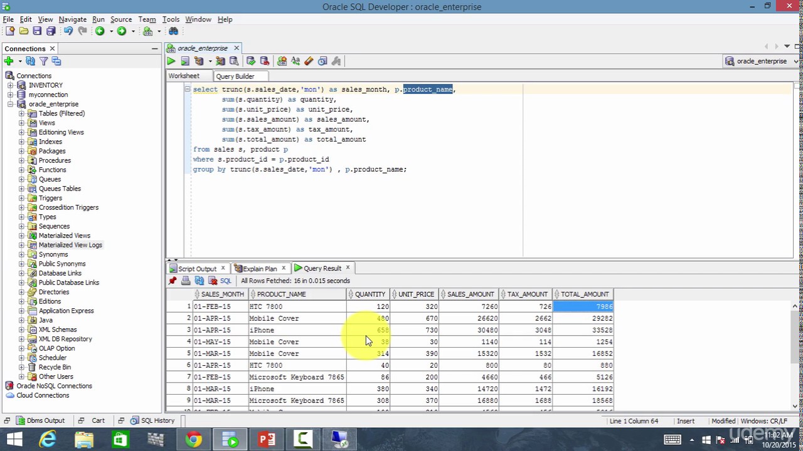
Task: Open the new connection dropdown arrow
Action: [19, 61]
